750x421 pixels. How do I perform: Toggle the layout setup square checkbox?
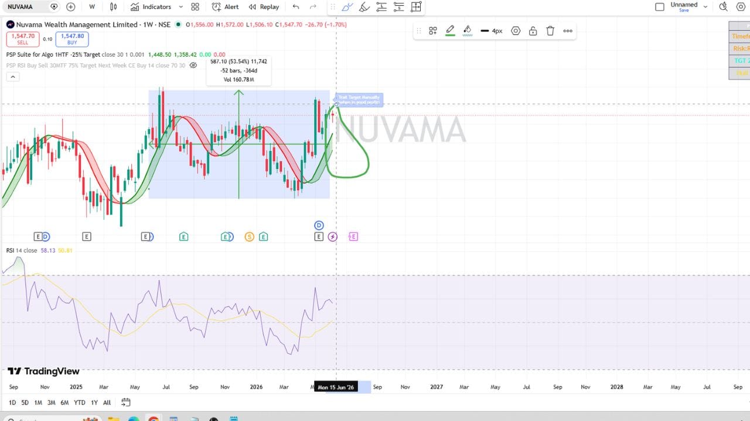click(660, 7)
